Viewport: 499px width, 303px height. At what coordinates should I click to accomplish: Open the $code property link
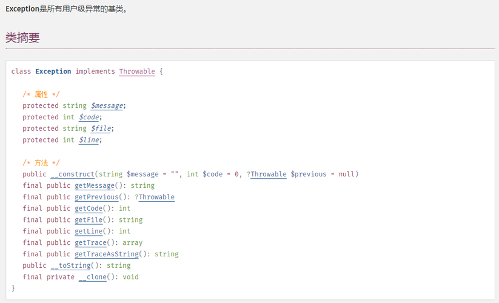coord(89,117)
